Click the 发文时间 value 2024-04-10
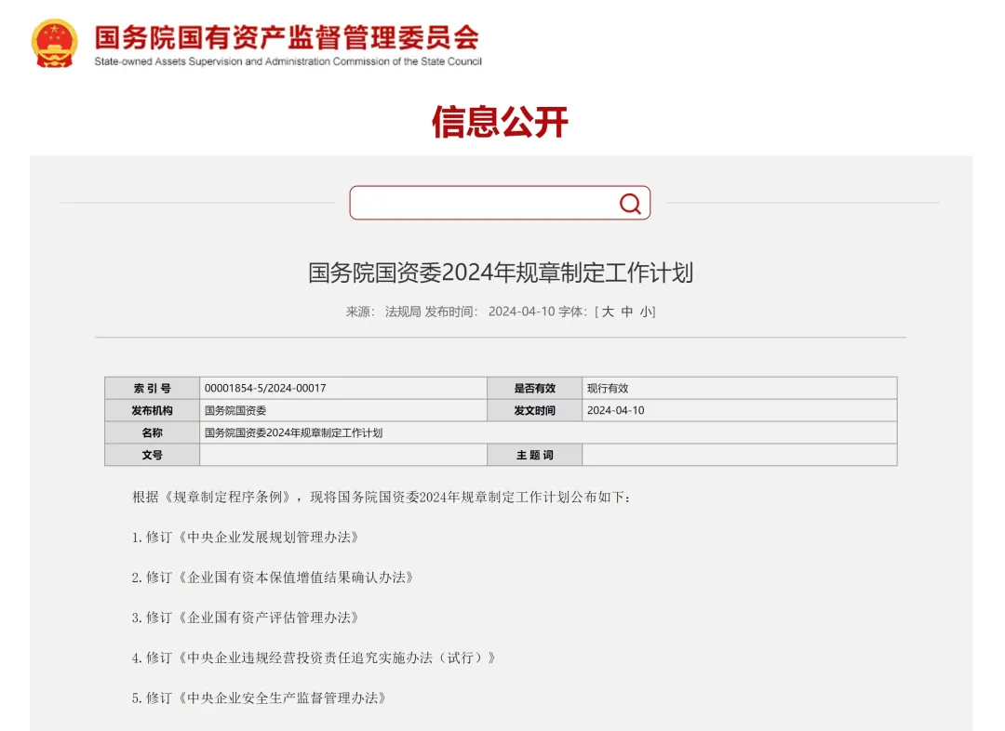Screen dimensions: 1005x731 pyautogui.click(x=615, y=410)
